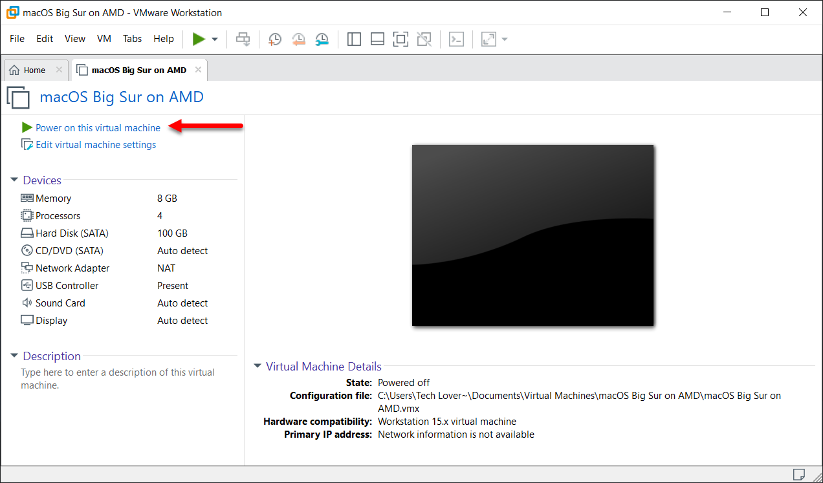
Task: Click the edit settings wrench icon
Action: coord(27,145)
